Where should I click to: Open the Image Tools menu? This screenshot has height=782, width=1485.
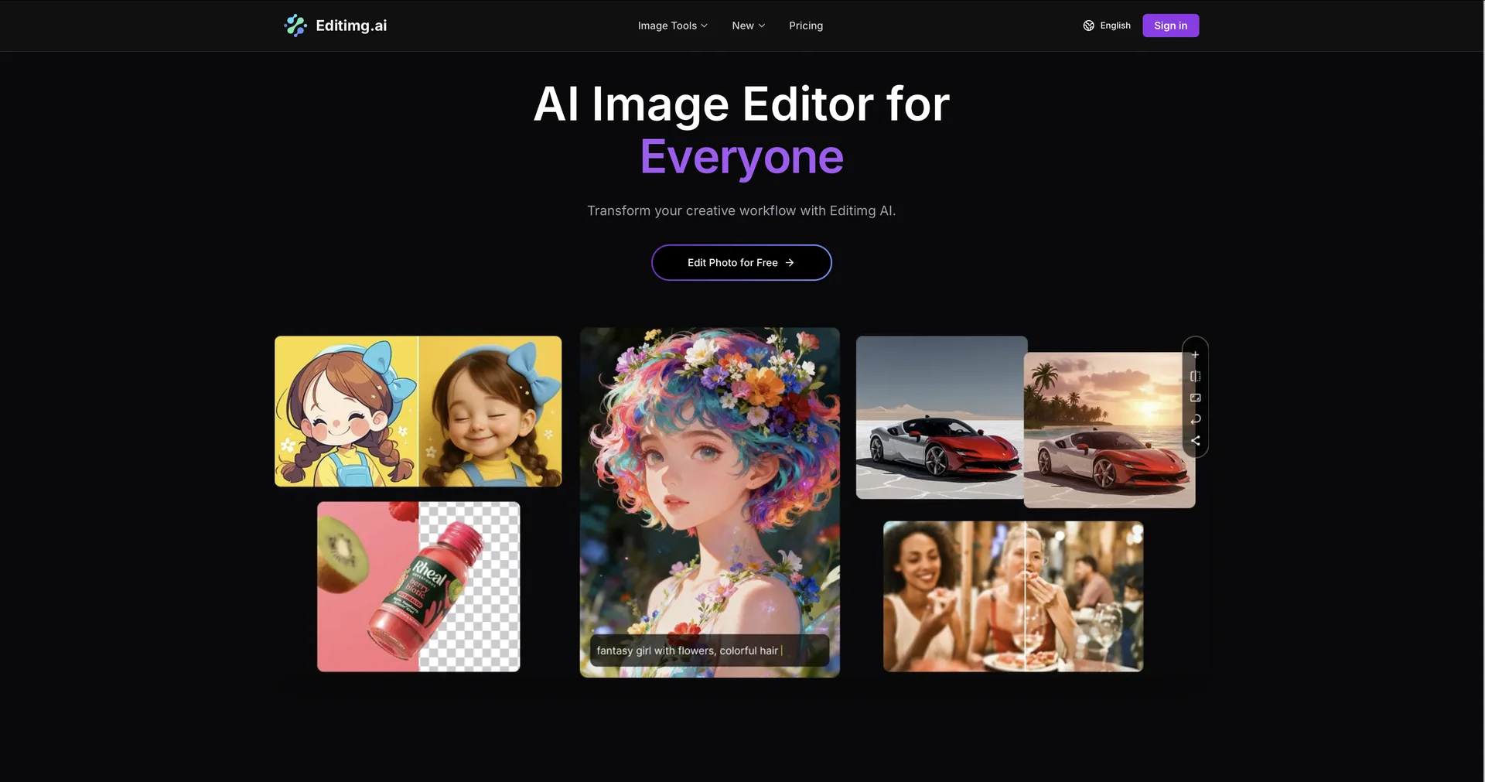coord(672,26)
